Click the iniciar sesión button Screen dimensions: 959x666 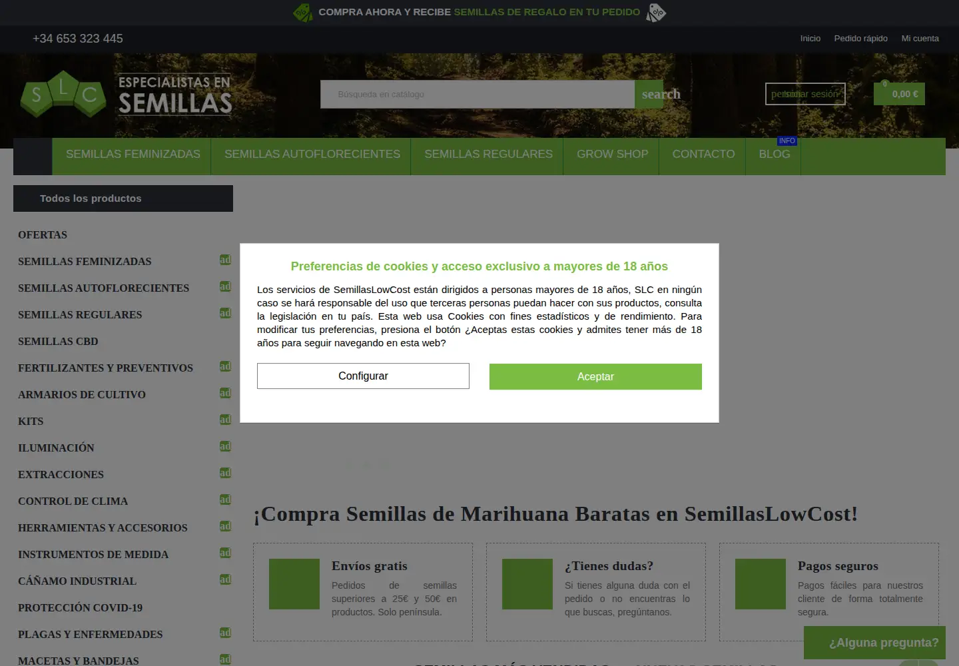[x=805, y=94]
